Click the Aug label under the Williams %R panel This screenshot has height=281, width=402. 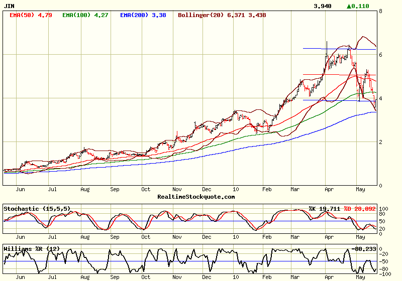[85, 276]
